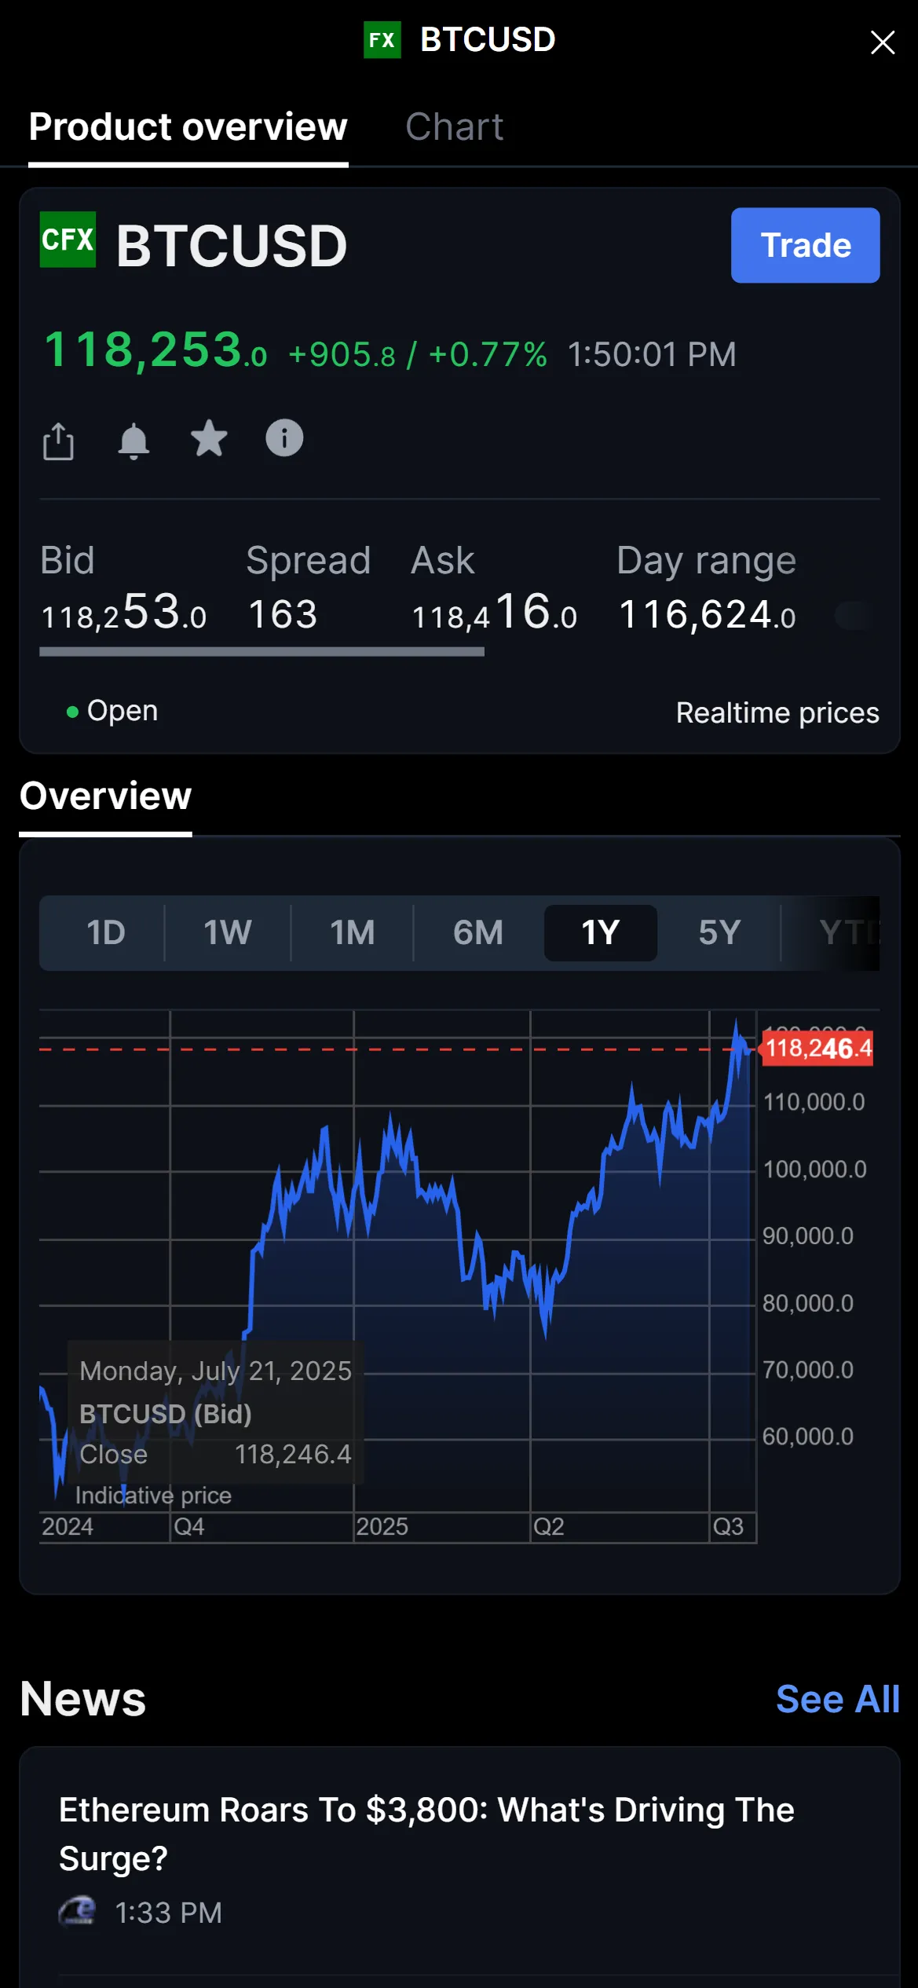The width and height of the screenshot is (918, 1988).
Task: Select the 1D chart range
Action: click(105, 932)
